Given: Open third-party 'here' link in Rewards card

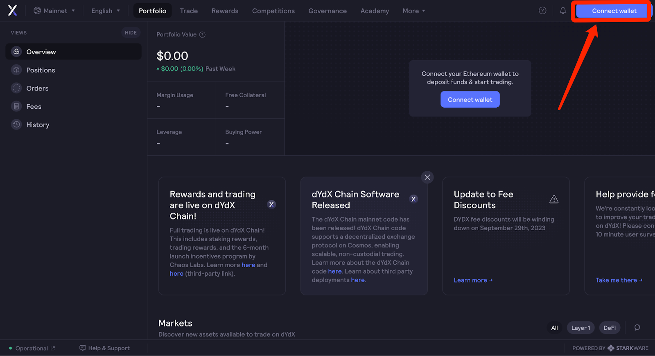Looking at the screenshot, I should point(176,274).
